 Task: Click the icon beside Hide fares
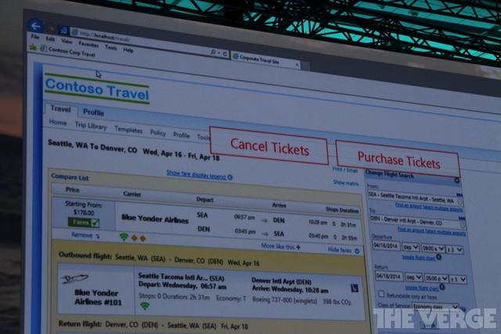[x=357, y=251]
